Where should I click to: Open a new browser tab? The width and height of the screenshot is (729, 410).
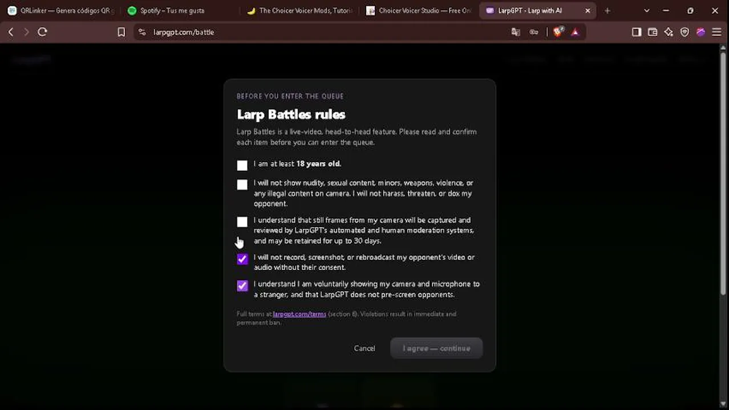pyautogui.click(x=607, y=11)
